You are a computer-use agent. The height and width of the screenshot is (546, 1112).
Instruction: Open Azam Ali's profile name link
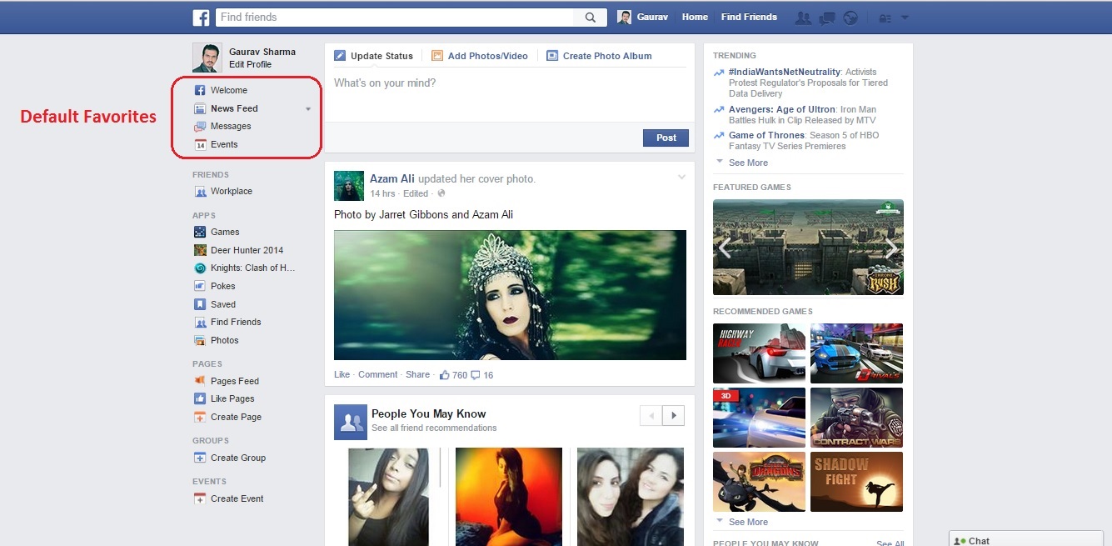coord(392,179)
